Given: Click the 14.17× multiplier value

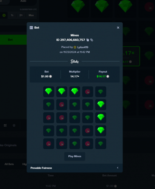Looking at the screenshot, I should tap(74, 76).
